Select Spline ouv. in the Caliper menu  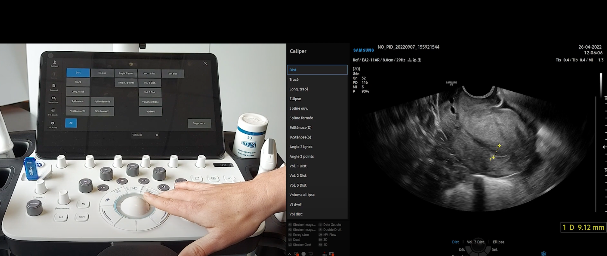click(317, 108)
